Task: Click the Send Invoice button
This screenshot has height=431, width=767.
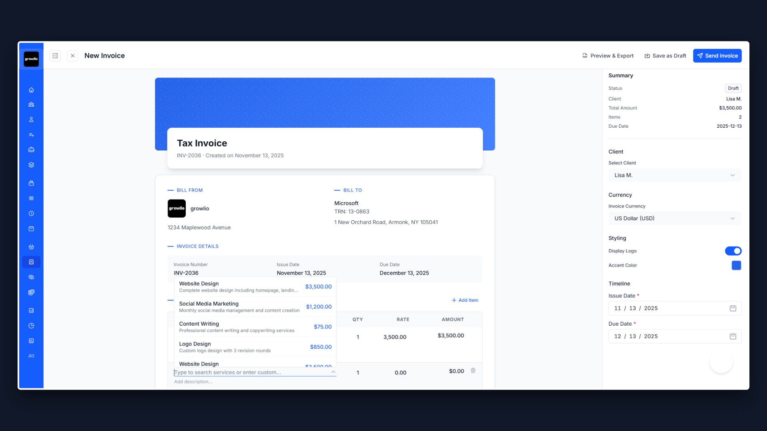Action: [717, 55]
